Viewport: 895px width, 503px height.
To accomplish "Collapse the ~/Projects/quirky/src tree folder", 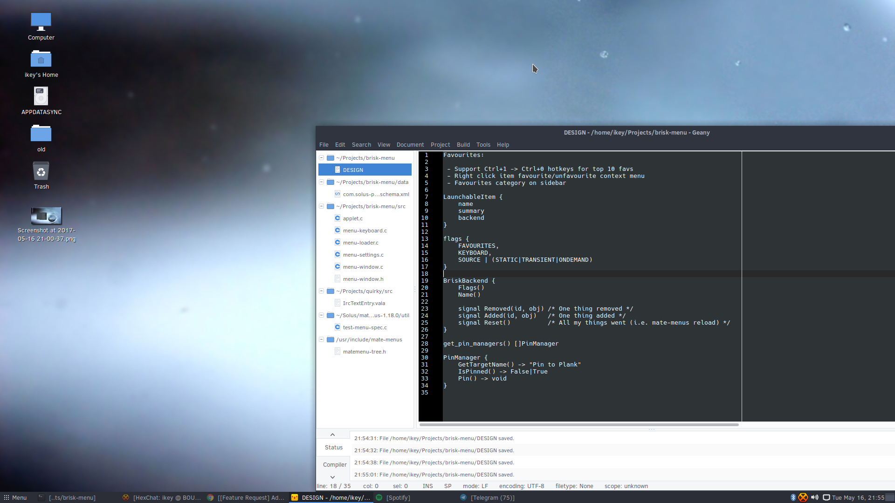I will point(321,291).
